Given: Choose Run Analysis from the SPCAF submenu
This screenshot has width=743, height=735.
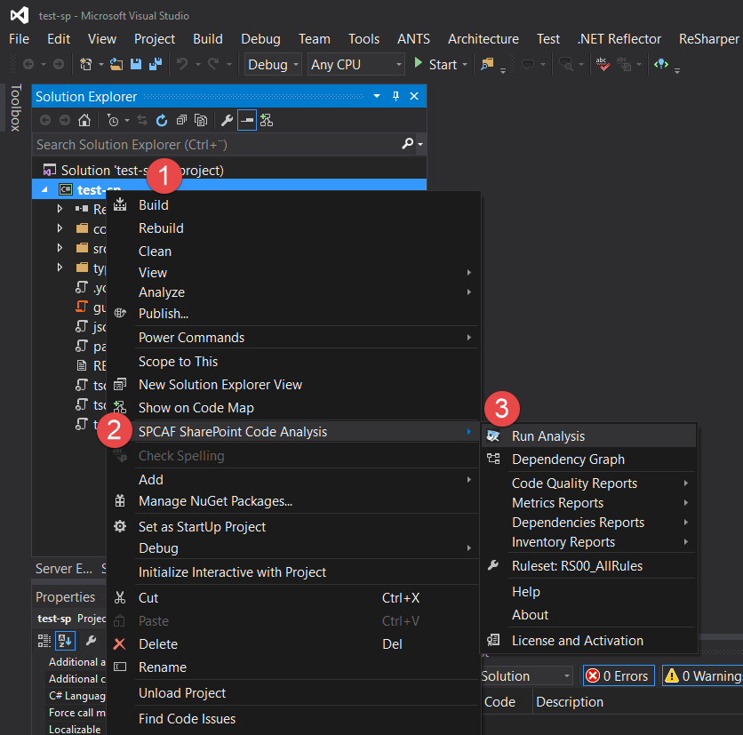Looking at the screenshot, I should 589,436.
